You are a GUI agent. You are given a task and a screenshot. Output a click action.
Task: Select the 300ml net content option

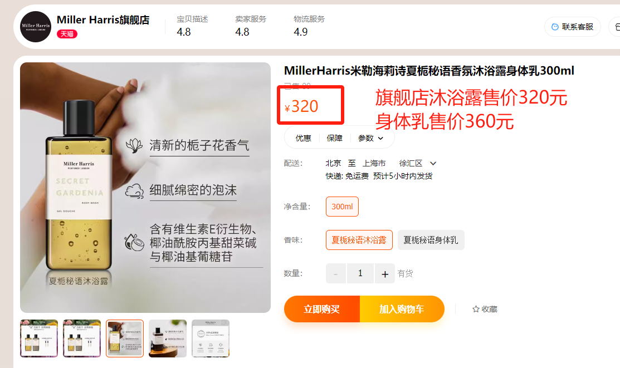(342, 207)
